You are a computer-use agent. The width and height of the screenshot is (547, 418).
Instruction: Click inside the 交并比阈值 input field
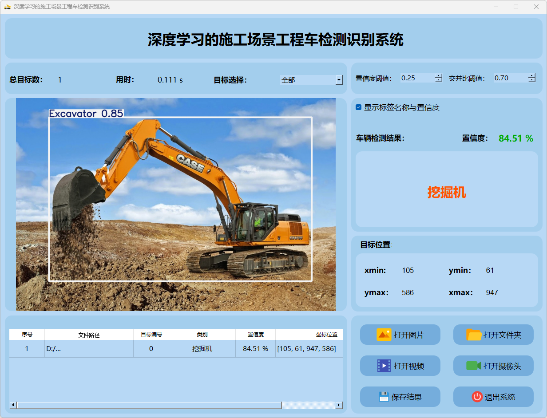[510, 78]
